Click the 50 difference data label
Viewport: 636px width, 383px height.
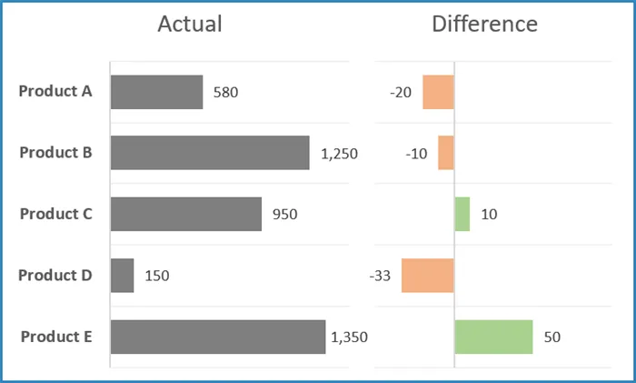point(552,338)
